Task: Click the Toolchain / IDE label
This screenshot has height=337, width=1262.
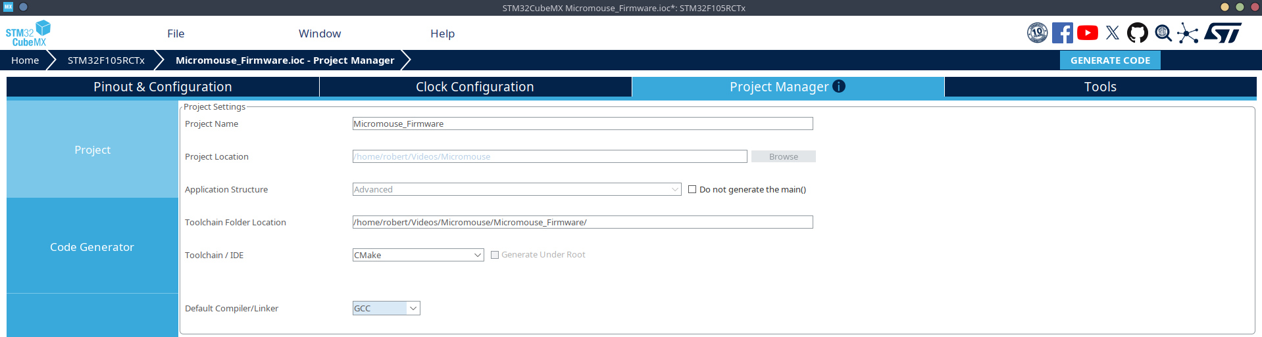Action: (214, 255)
